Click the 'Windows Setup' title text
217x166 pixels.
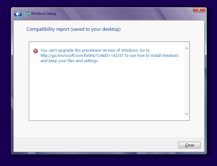pos(44,14)
